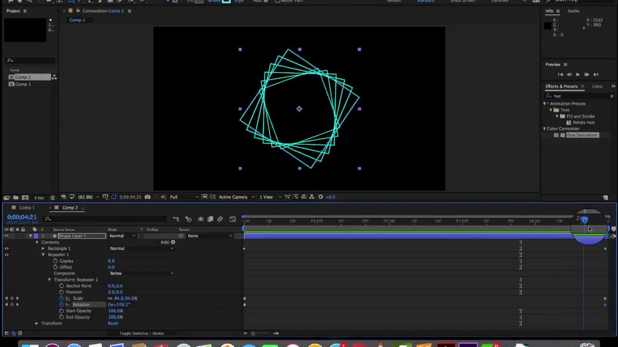Viewport: 618px width, 347px height.
Task: Open the Composition Mini-Flowchart
Action: 176,219
